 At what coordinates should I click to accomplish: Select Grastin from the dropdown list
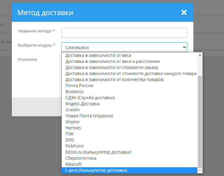73,110
